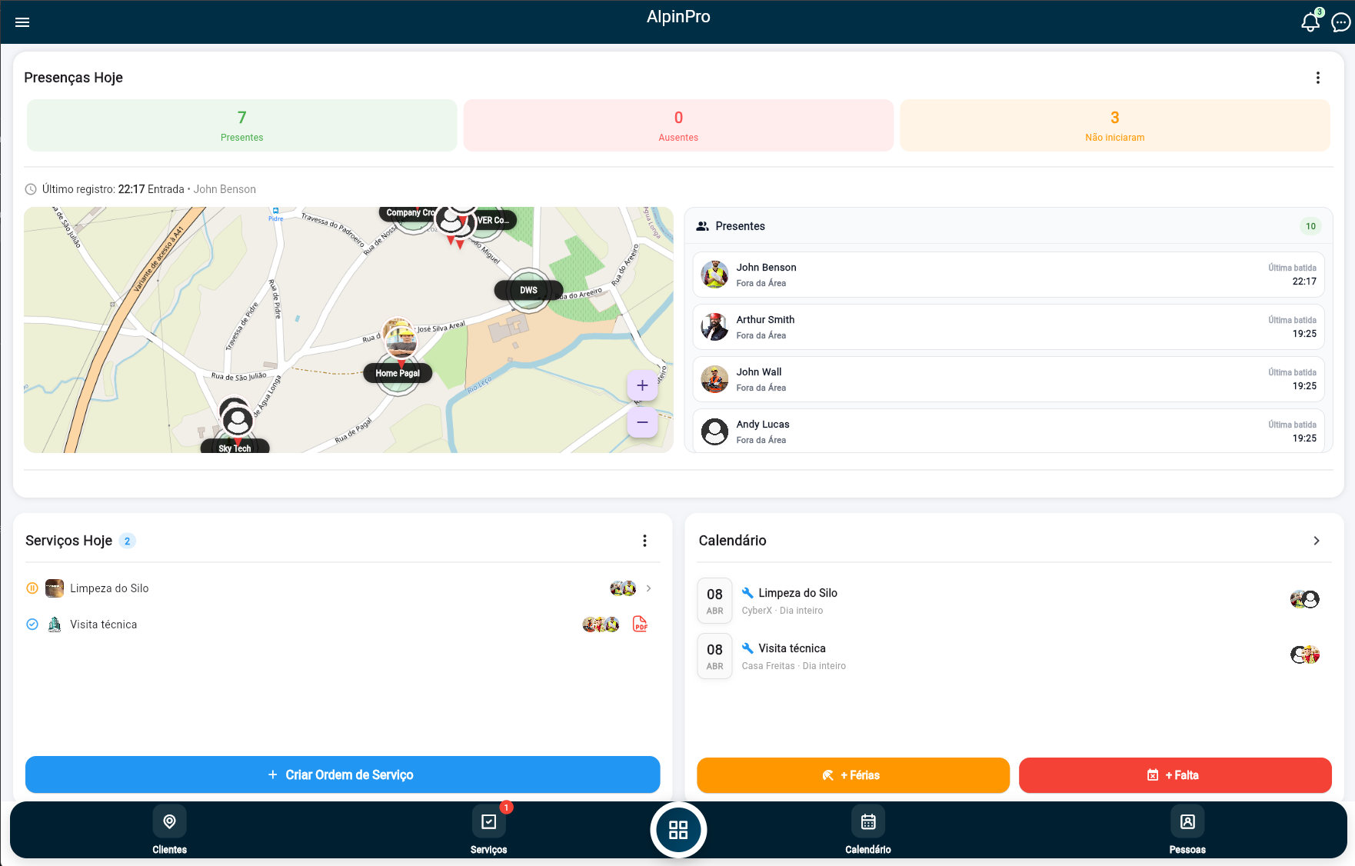Zoom in on the map
Viewport: 1355px width, 866px height.
click(642, 385)
